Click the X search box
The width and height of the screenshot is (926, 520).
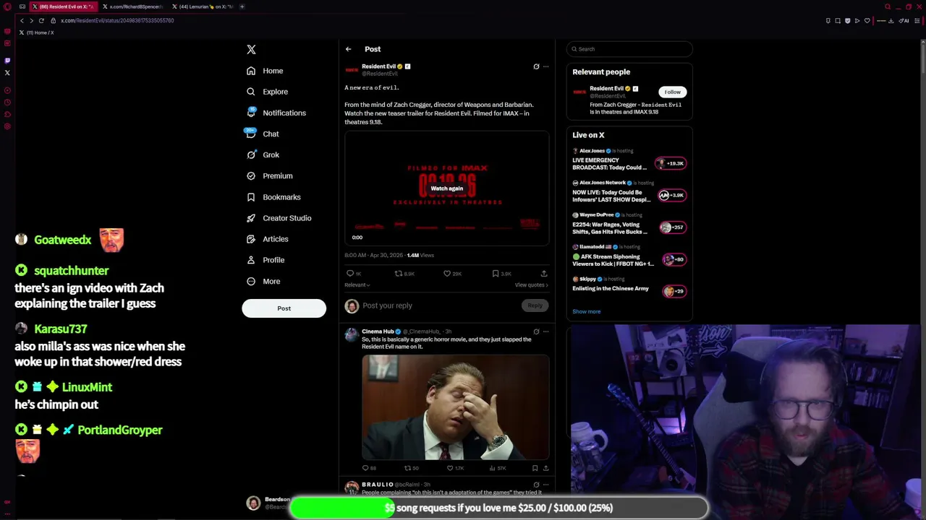(629, 49)
